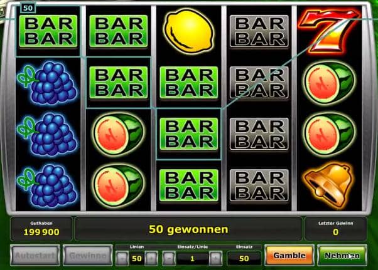This screenshot has height=270, width=378.
Task: Click the 50 payline marker label
Action: click(x=28, y=8)
